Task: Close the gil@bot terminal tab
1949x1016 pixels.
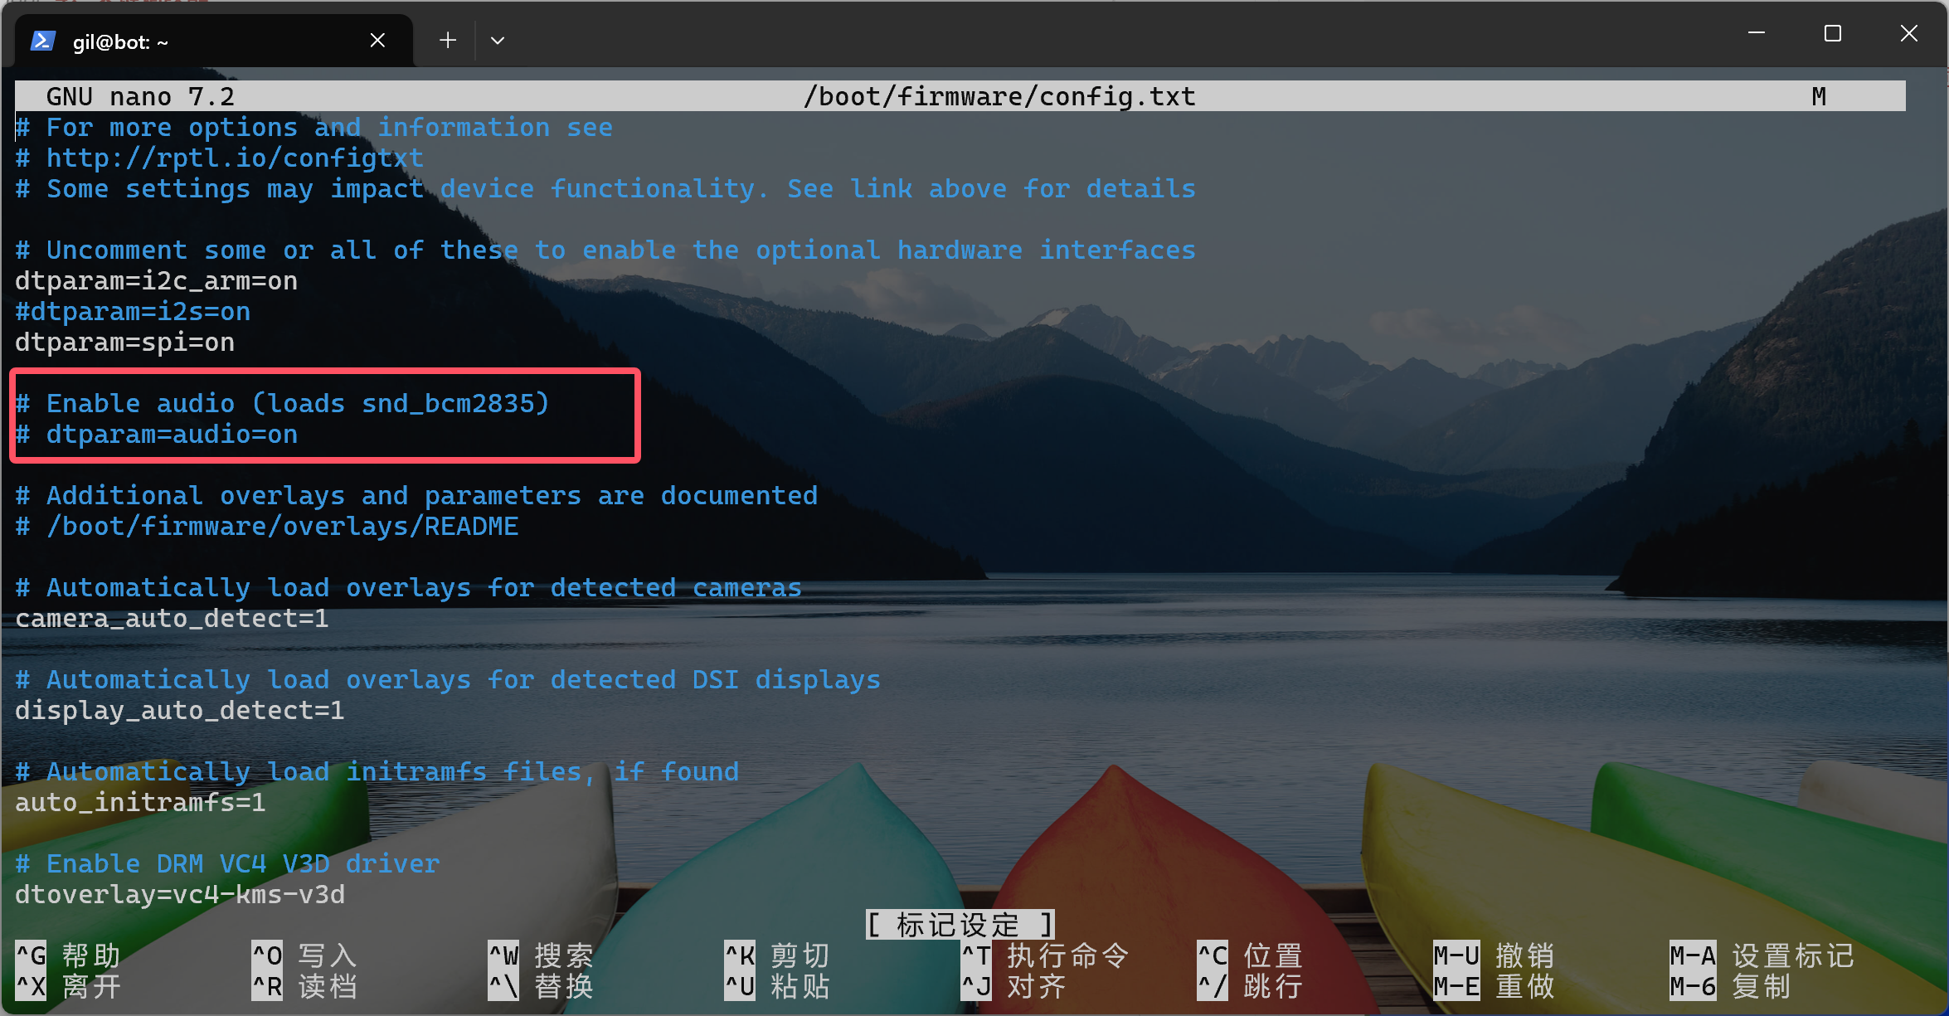Action: point(377,40)
